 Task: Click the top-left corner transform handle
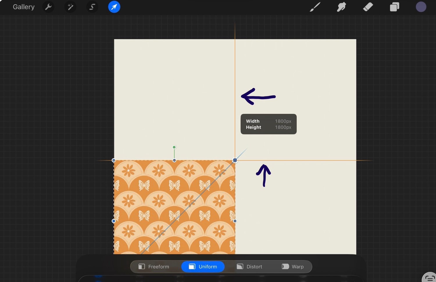[x=114, y=160]
